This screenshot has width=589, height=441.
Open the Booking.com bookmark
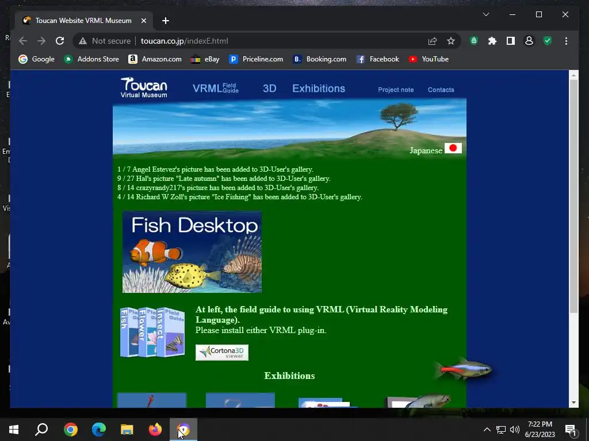pos(320,59)
